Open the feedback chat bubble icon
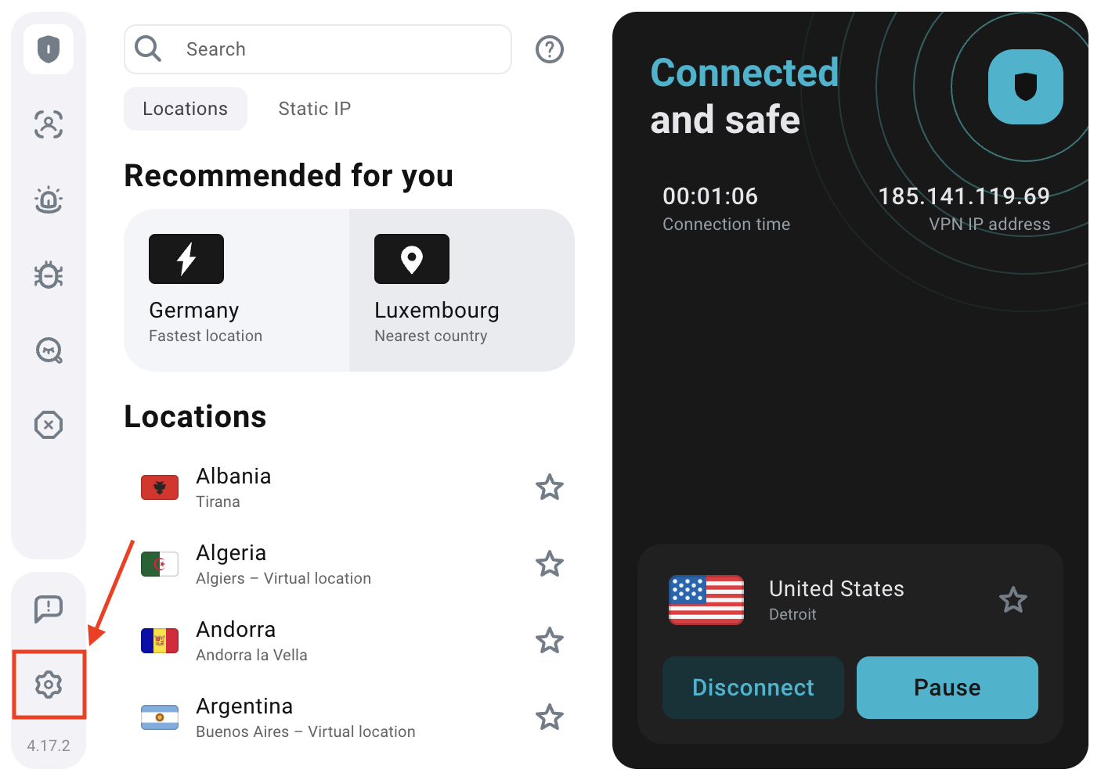The image size is (1101, 780). (x=49, y=608)
